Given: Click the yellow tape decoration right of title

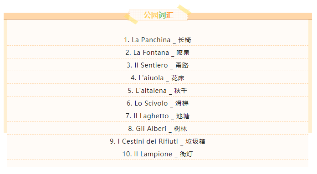Looking at the screenshot, I should tap(184, 9).
